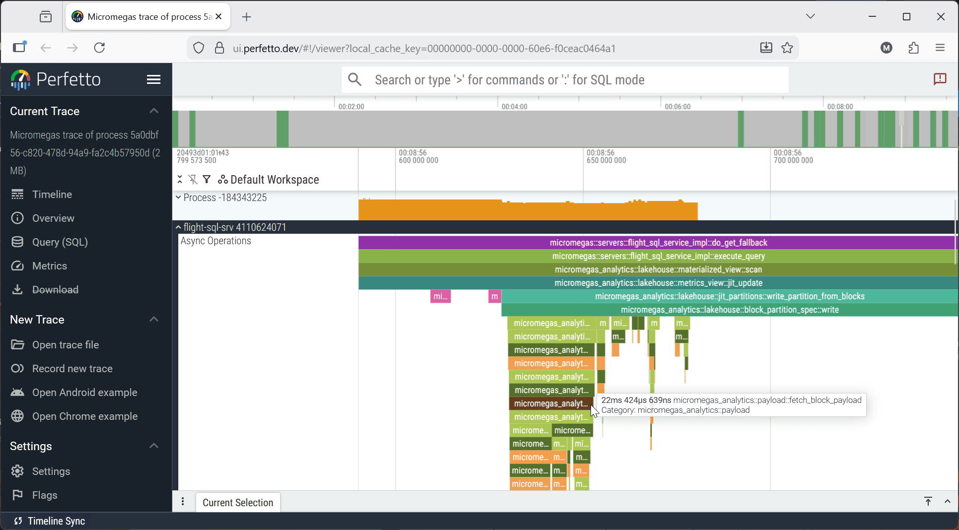Open a new browser tab

click(x=247, y=17)
